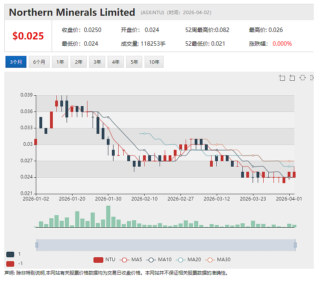Toggle the NTU candlestick series legend
The height and width of the screenshot is (286, 318).
pos(104,260)
